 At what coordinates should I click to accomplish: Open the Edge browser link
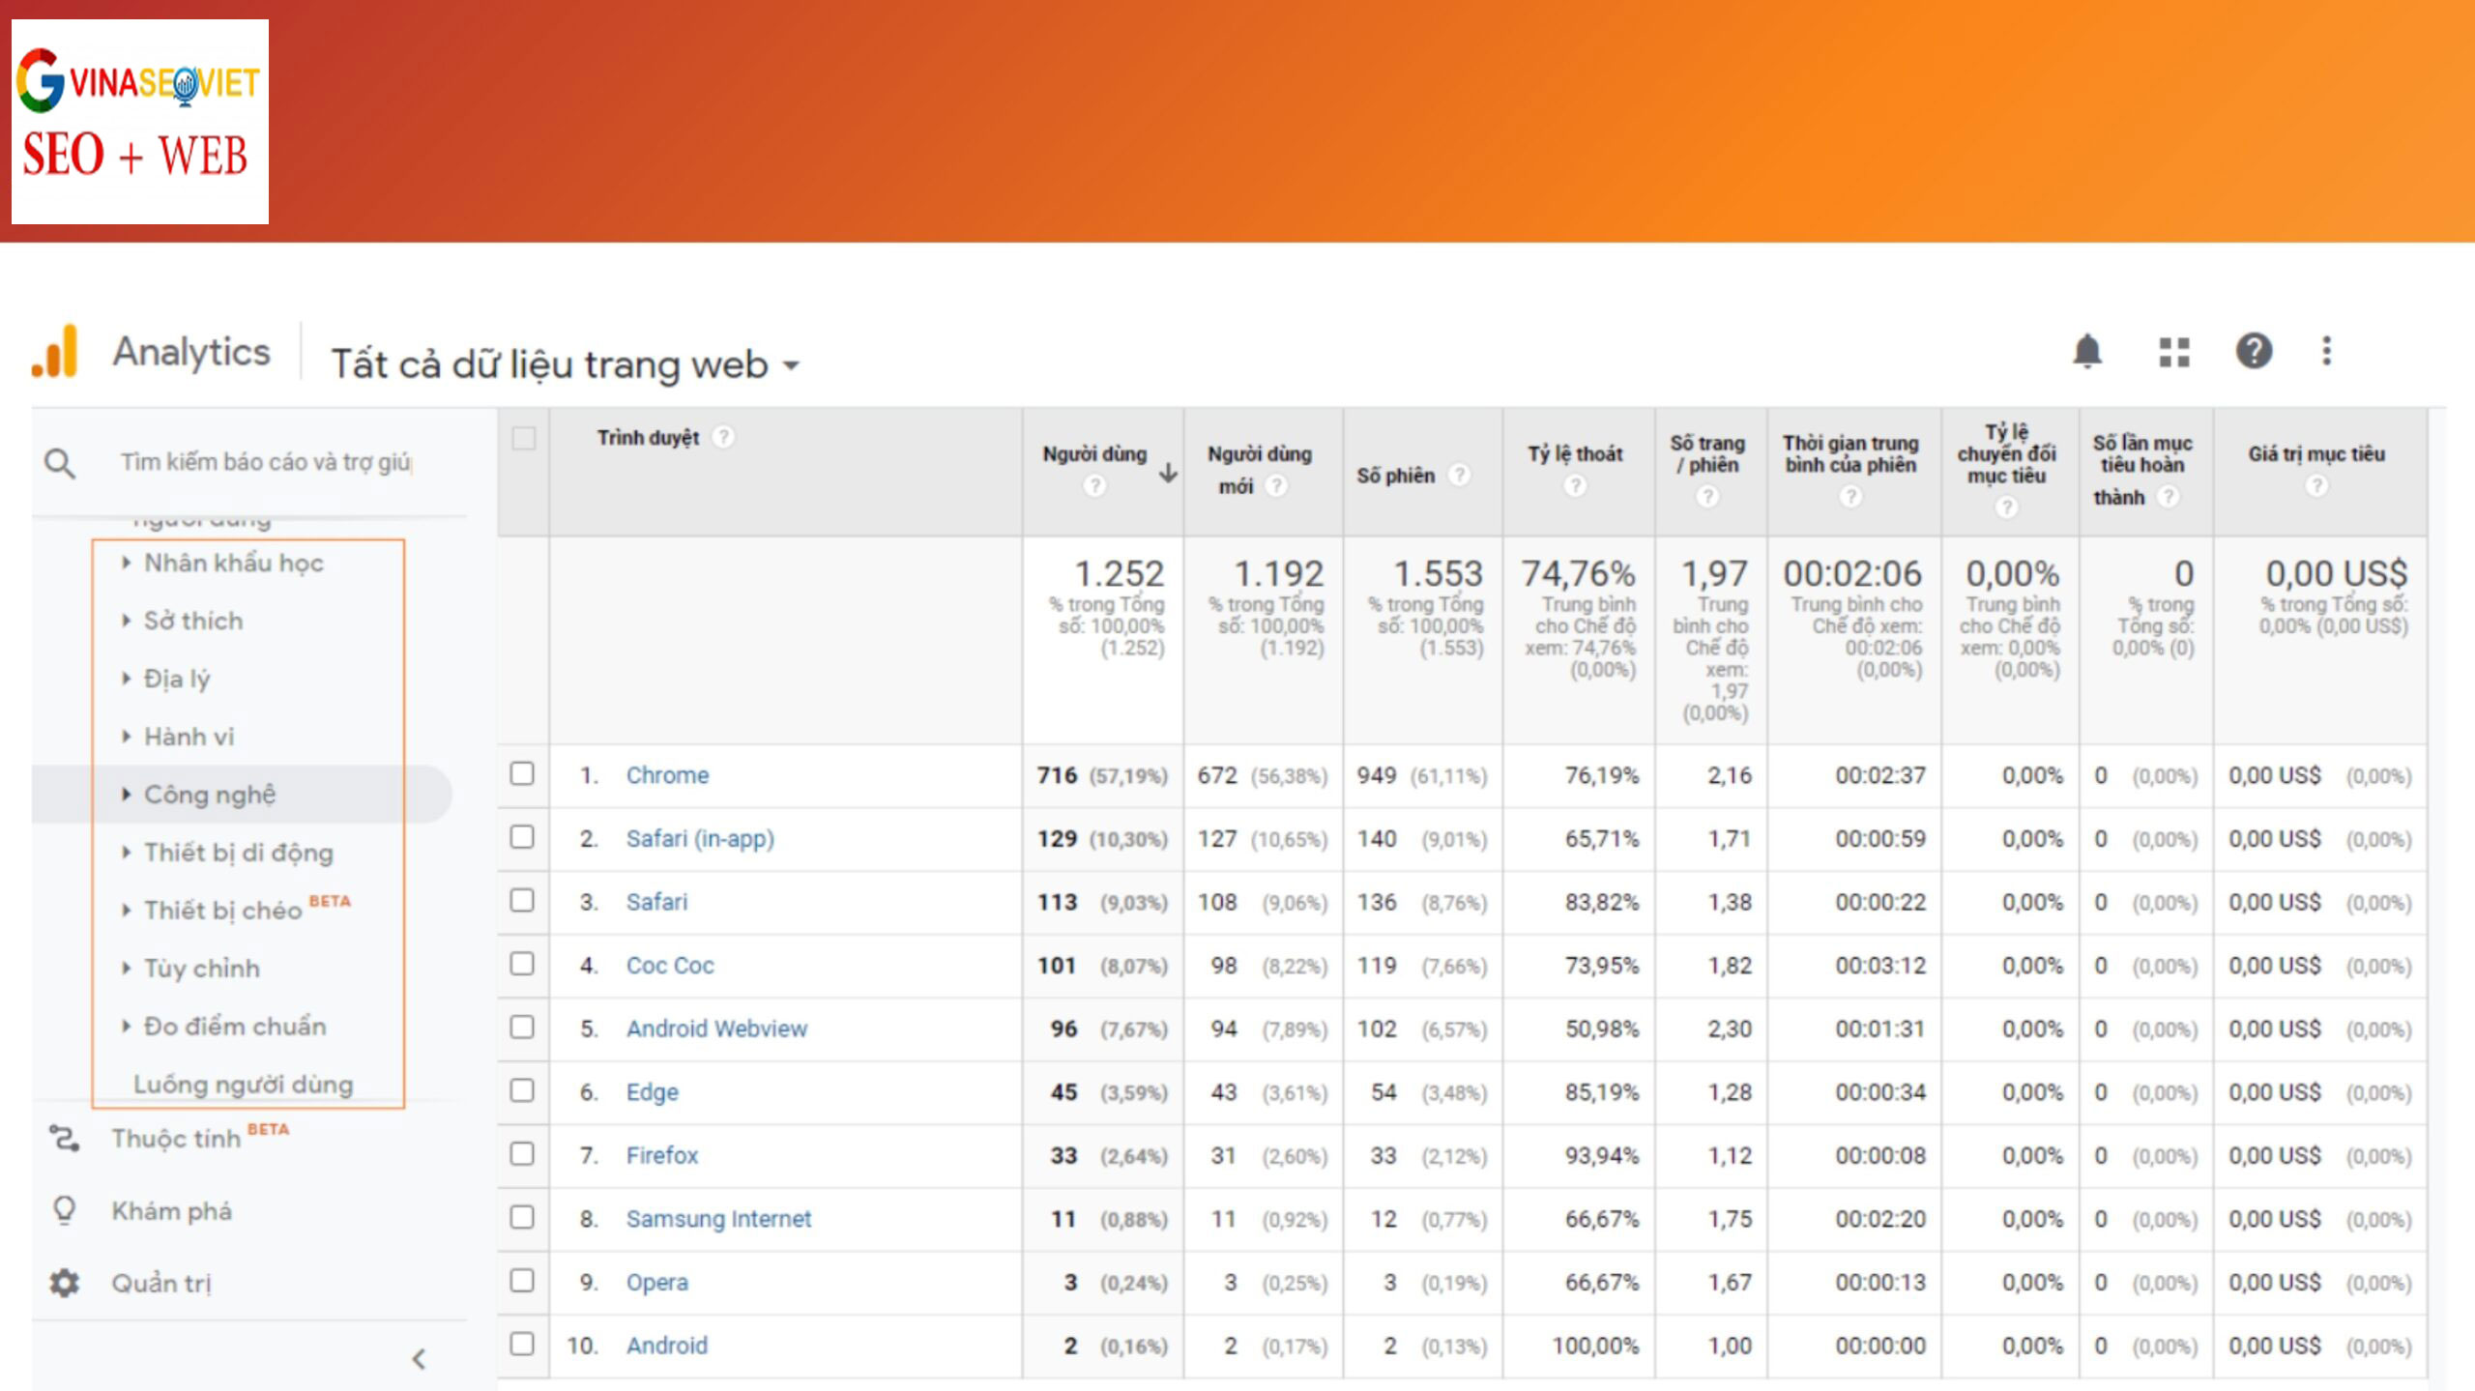point(652,1091)
